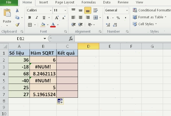This screenshot has width=171, height=116.
Task: Open Cell Styles gallery
Action: 145,24
